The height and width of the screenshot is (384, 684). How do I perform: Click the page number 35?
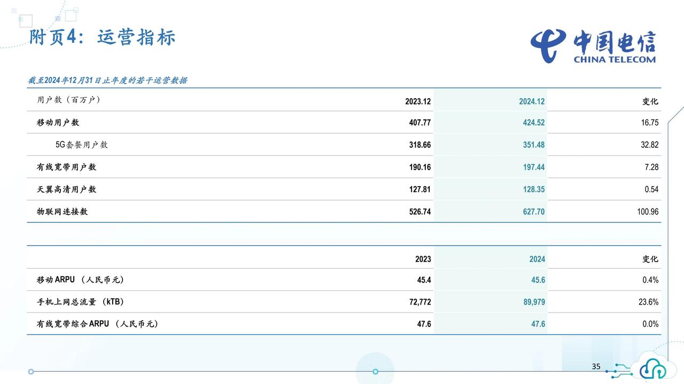point(596,366)
